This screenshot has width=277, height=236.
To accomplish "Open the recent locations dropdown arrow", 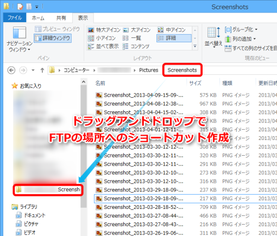I will point(33,70).
